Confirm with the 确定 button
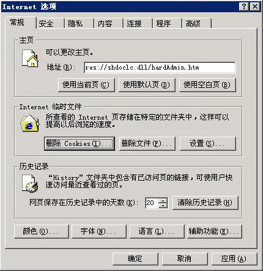The height and width of the screenshot is (271, 263). tap(135, 259)
